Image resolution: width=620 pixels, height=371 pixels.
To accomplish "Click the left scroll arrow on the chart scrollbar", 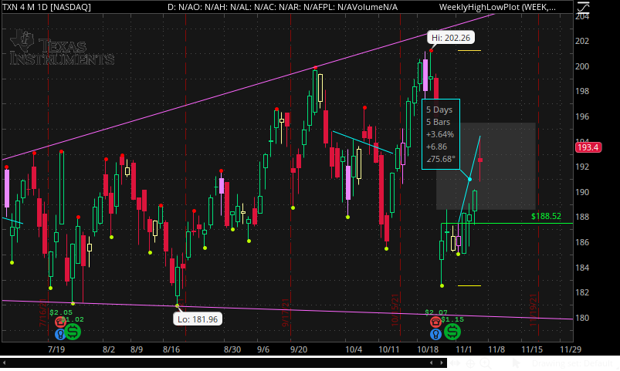I will [x=5, y=363].
